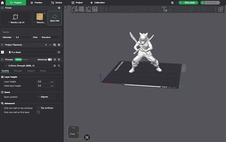Click the plate info icon on Textured plate
The height and width of the screenshot is (142, 226).
tap(45, 13)
